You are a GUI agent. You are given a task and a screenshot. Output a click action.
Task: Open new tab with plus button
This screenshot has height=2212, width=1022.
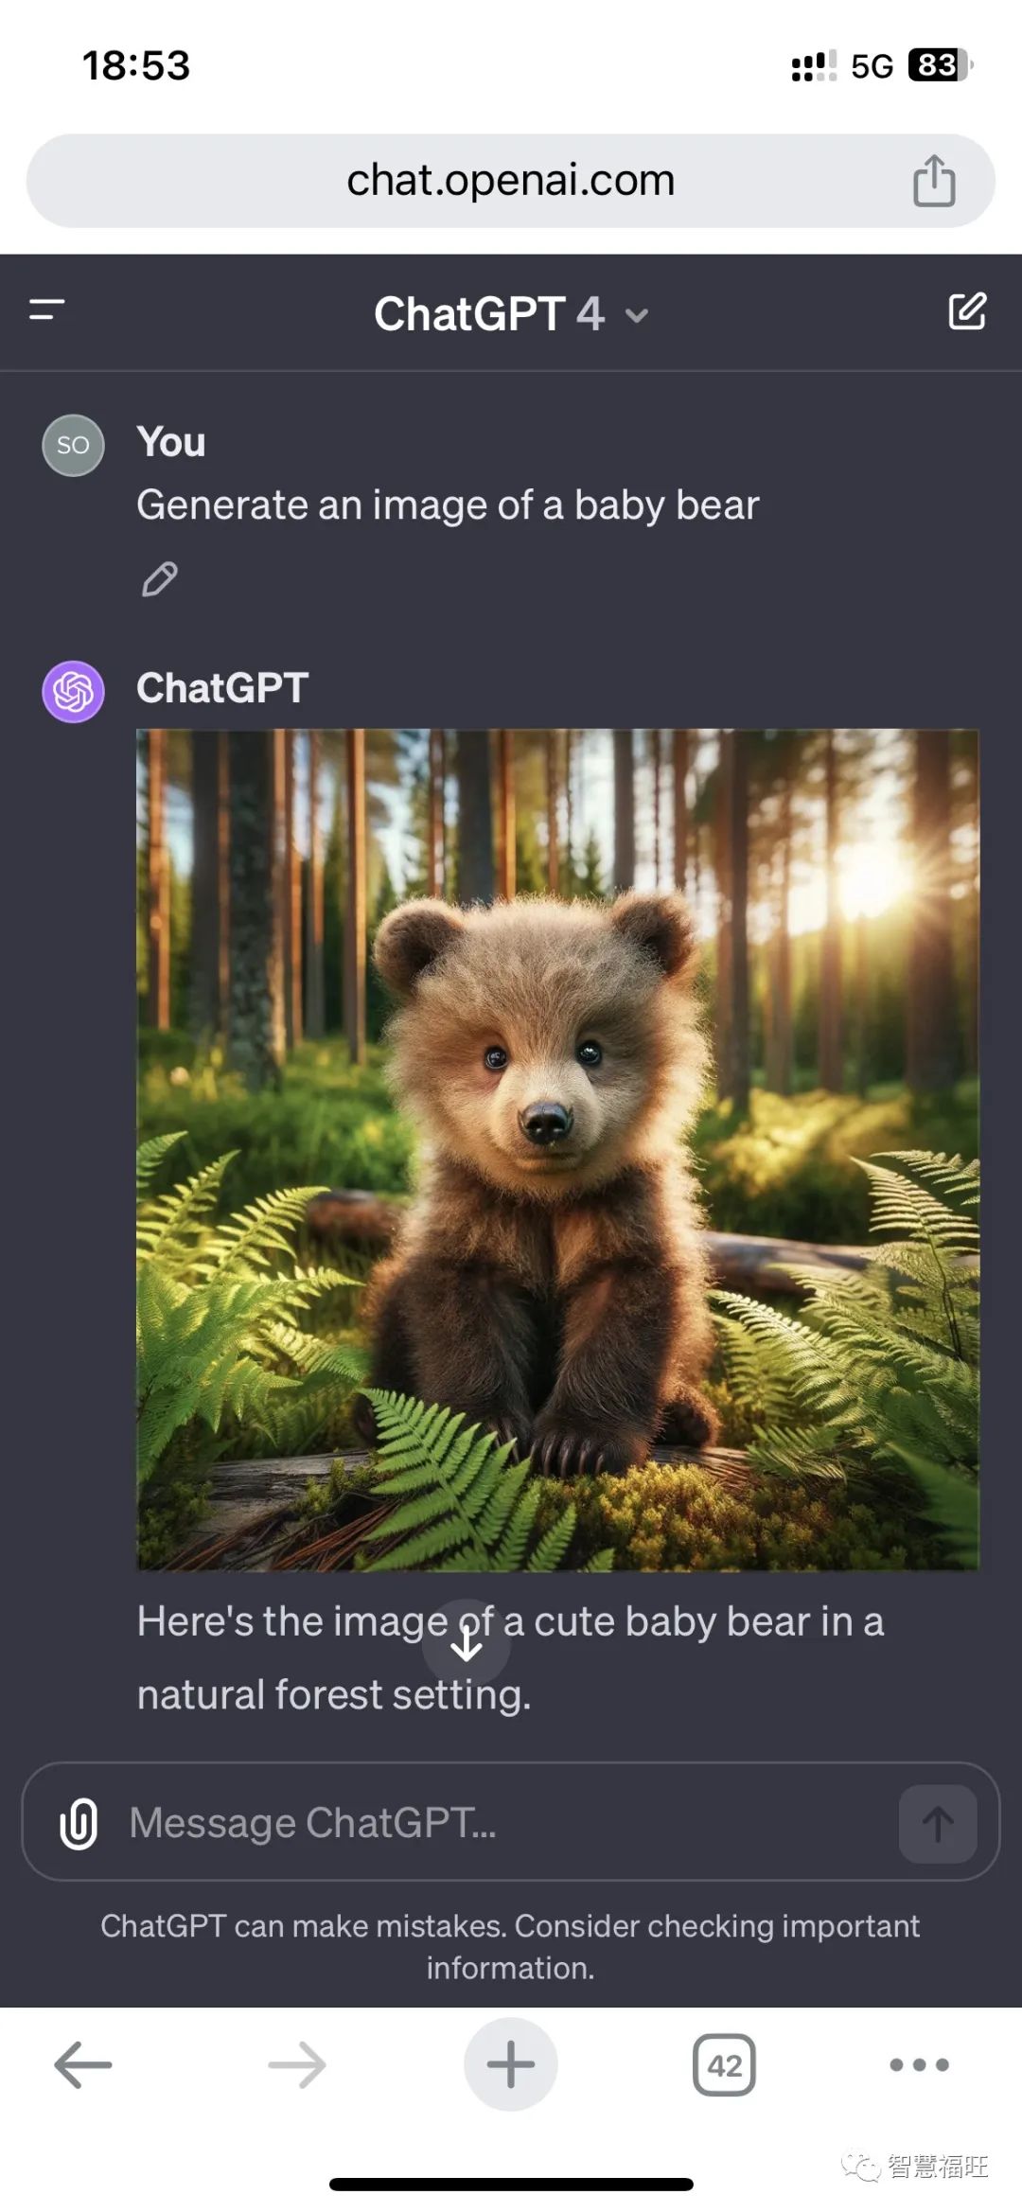click(x=511, y=2064)
